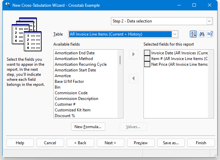Toggle the box beside Item # field
Viewport: 220px width, 160px height.
147,59
